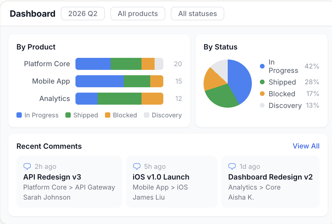The height and width of the screenshot is (224, 332).
Task: Click the View All link
Action: (306, 146)
